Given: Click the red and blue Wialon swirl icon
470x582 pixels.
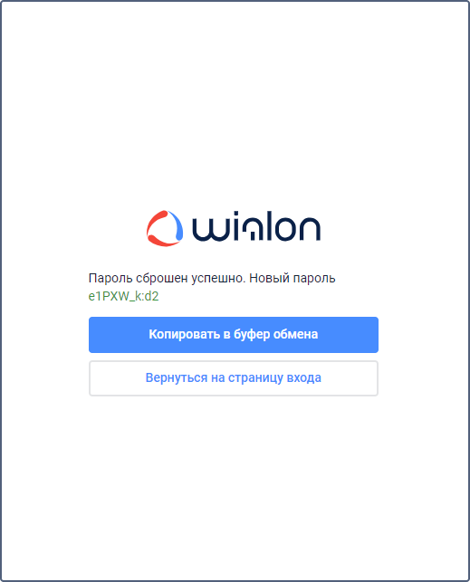Looking at the screenshot, I should 165,228.
